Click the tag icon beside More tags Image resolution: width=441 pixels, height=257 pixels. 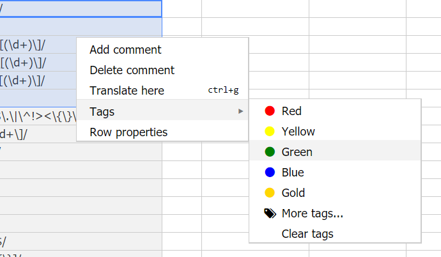(270, 214)
